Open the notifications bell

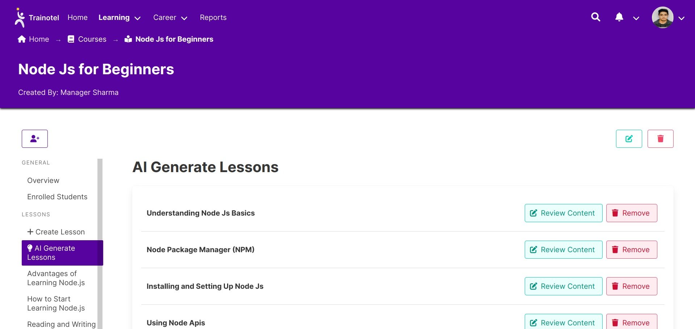pos(619,17)
